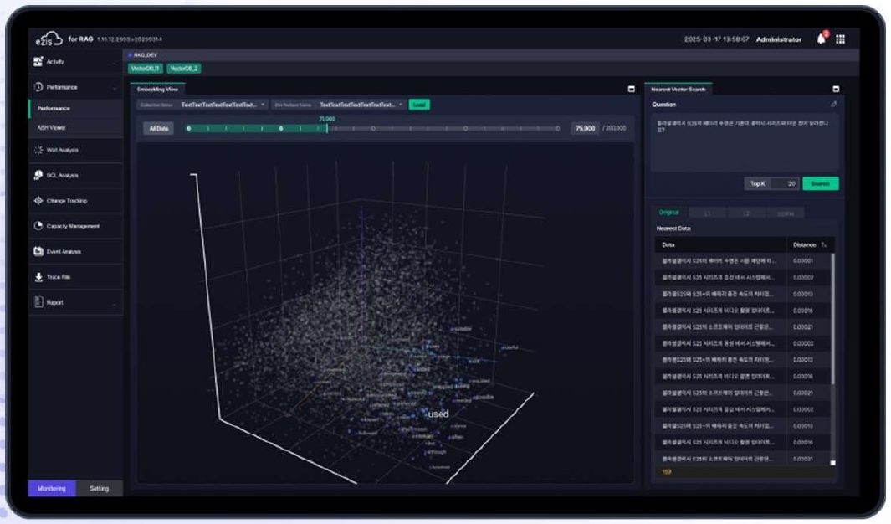Open the Report document icon

click(x=38, y=302)
